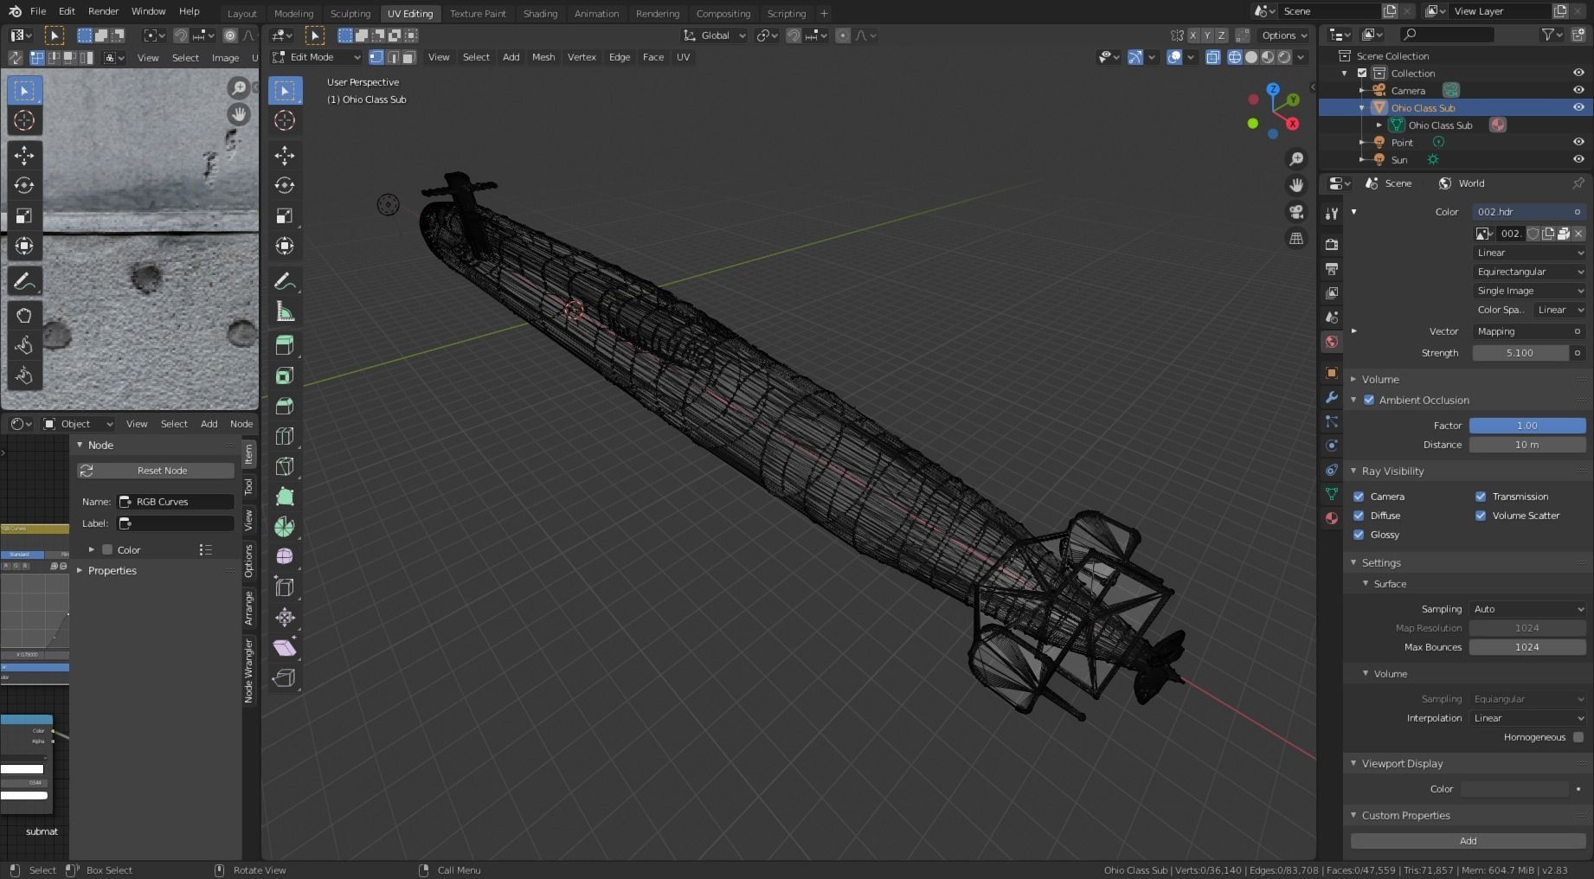
Task: Select the Scale tool in 3D viewport toolbar
Action: [285, 215]
